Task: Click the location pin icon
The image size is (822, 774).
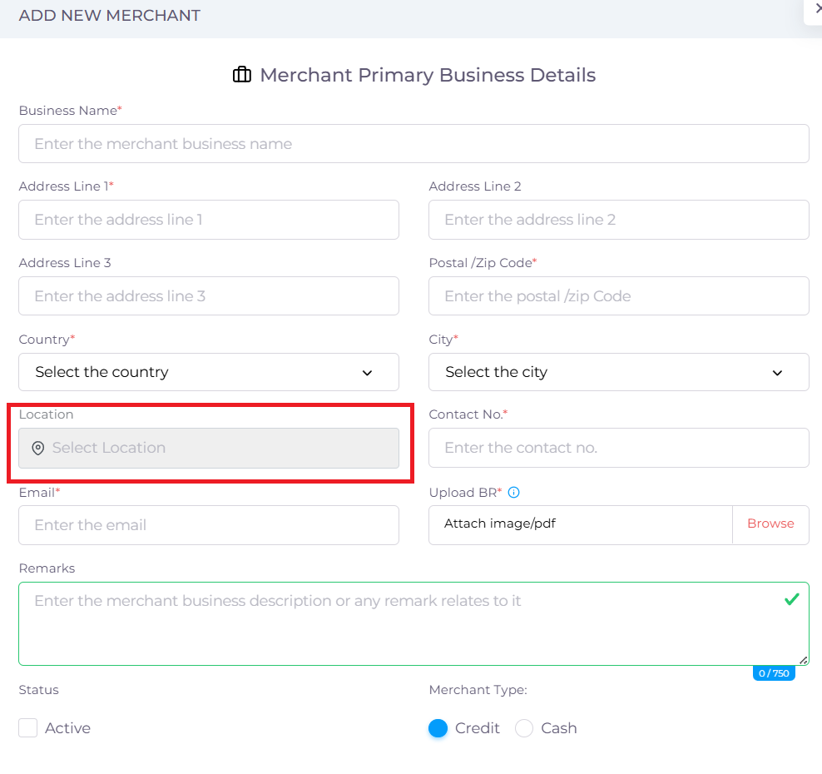Action: click(37, 449)
